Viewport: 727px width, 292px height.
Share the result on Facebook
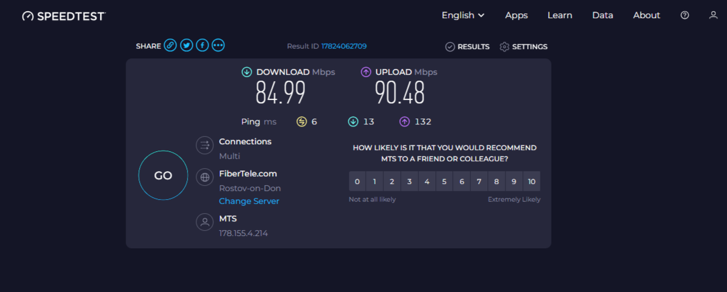[x=202, y=46]
